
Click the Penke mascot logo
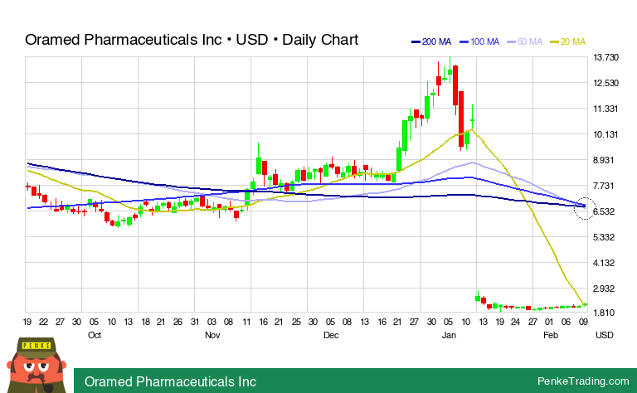(36, 365)
